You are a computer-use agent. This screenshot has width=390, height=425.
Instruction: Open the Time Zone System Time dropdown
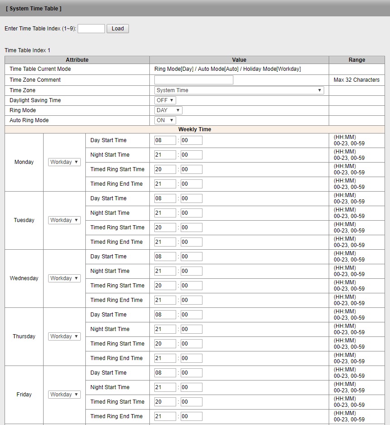(x=239, y=90)
